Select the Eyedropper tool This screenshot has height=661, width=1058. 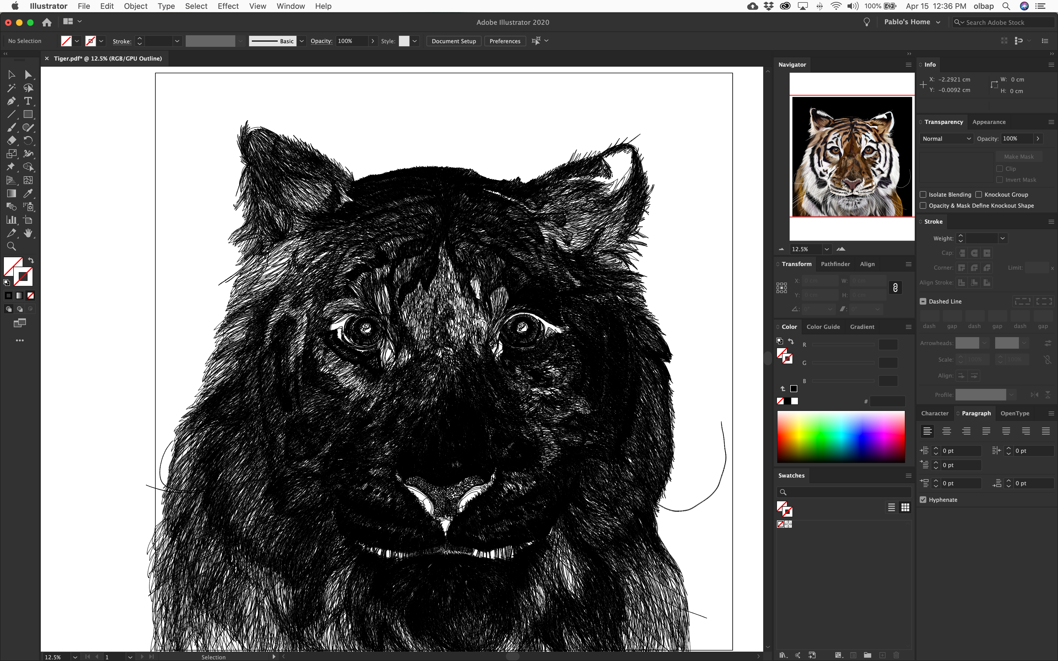28,193
